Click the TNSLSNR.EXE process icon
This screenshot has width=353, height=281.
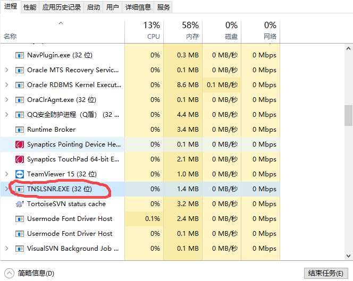[x=20, y=189]
